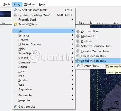Choose Circular Motion Blur

tap(98, 51)
